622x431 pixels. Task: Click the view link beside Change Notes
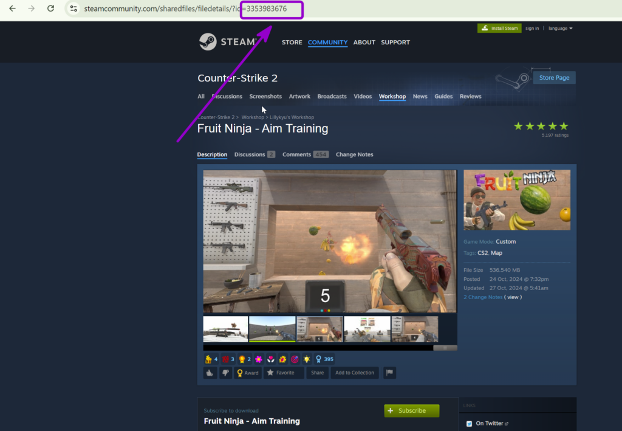513,297
